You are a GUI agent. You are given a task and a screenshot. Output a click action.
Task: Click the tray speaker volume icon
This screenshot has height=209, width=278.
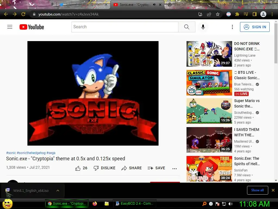click(230, 204)
